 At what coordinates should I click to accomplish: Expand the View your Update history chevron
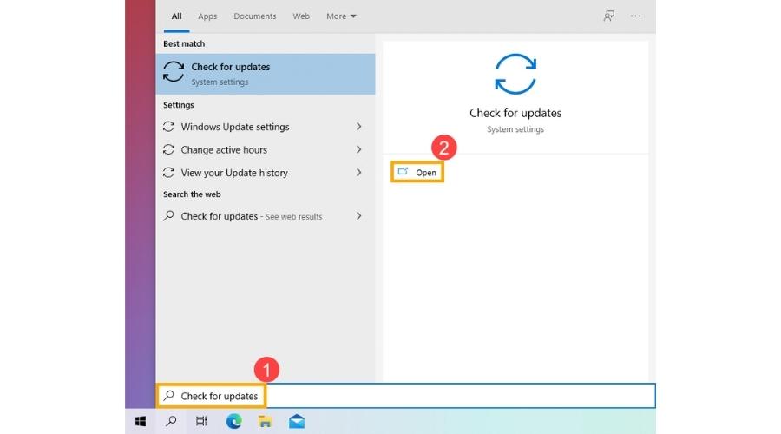point(358,173)
